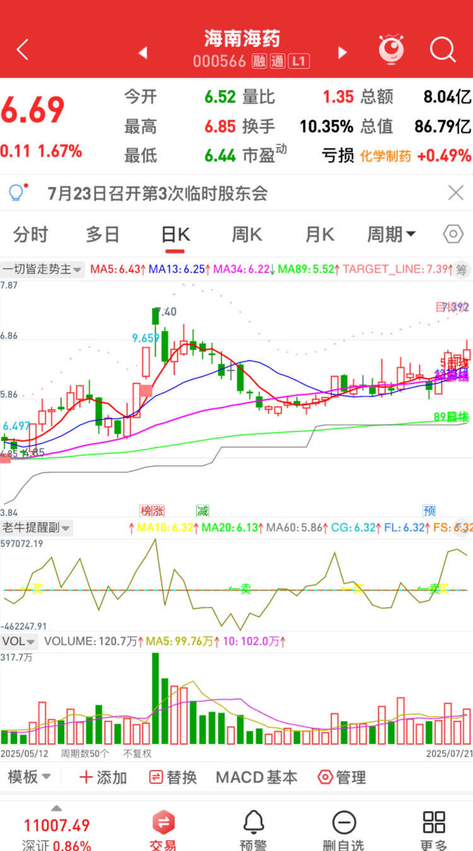Tap the start date 2025/05/12

click(x=25, y=753)
